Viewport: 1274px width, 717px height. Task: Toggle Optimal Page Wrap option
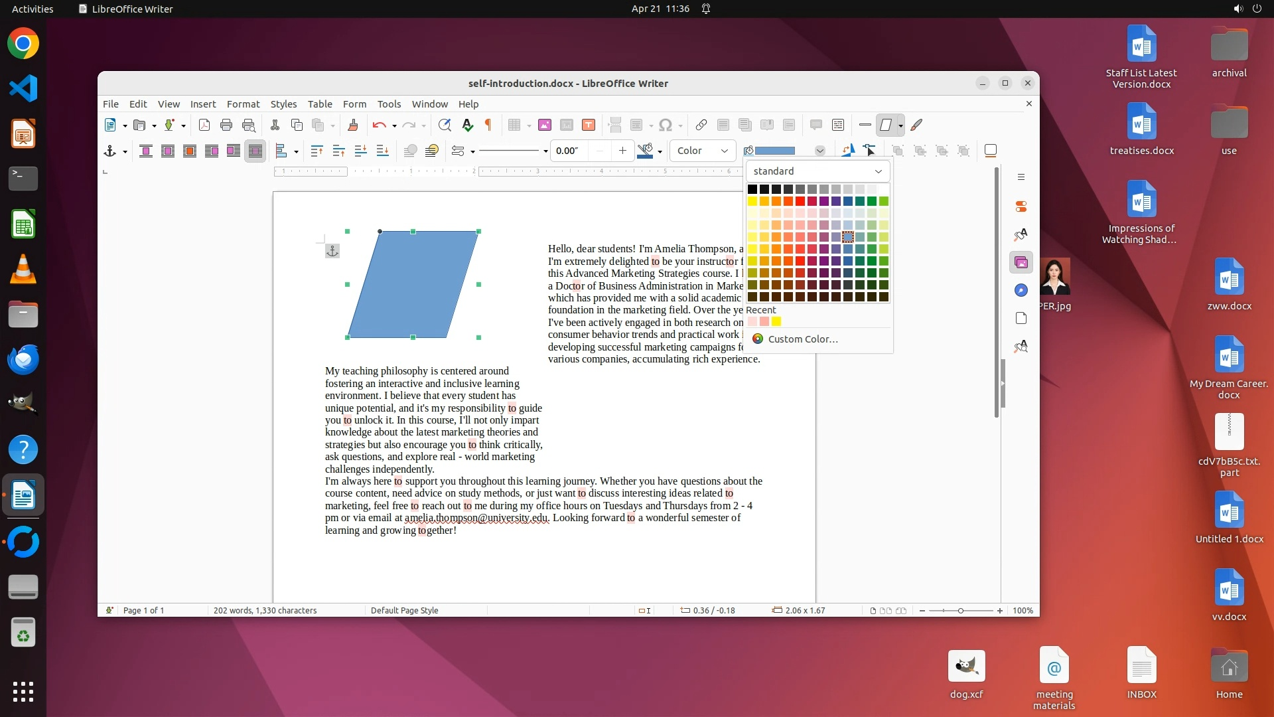(190, 151)
